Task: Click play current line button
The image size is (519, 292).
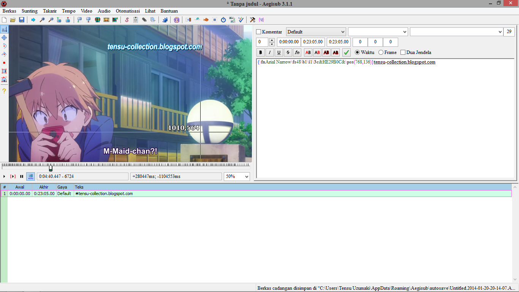Action: point(13,176)
